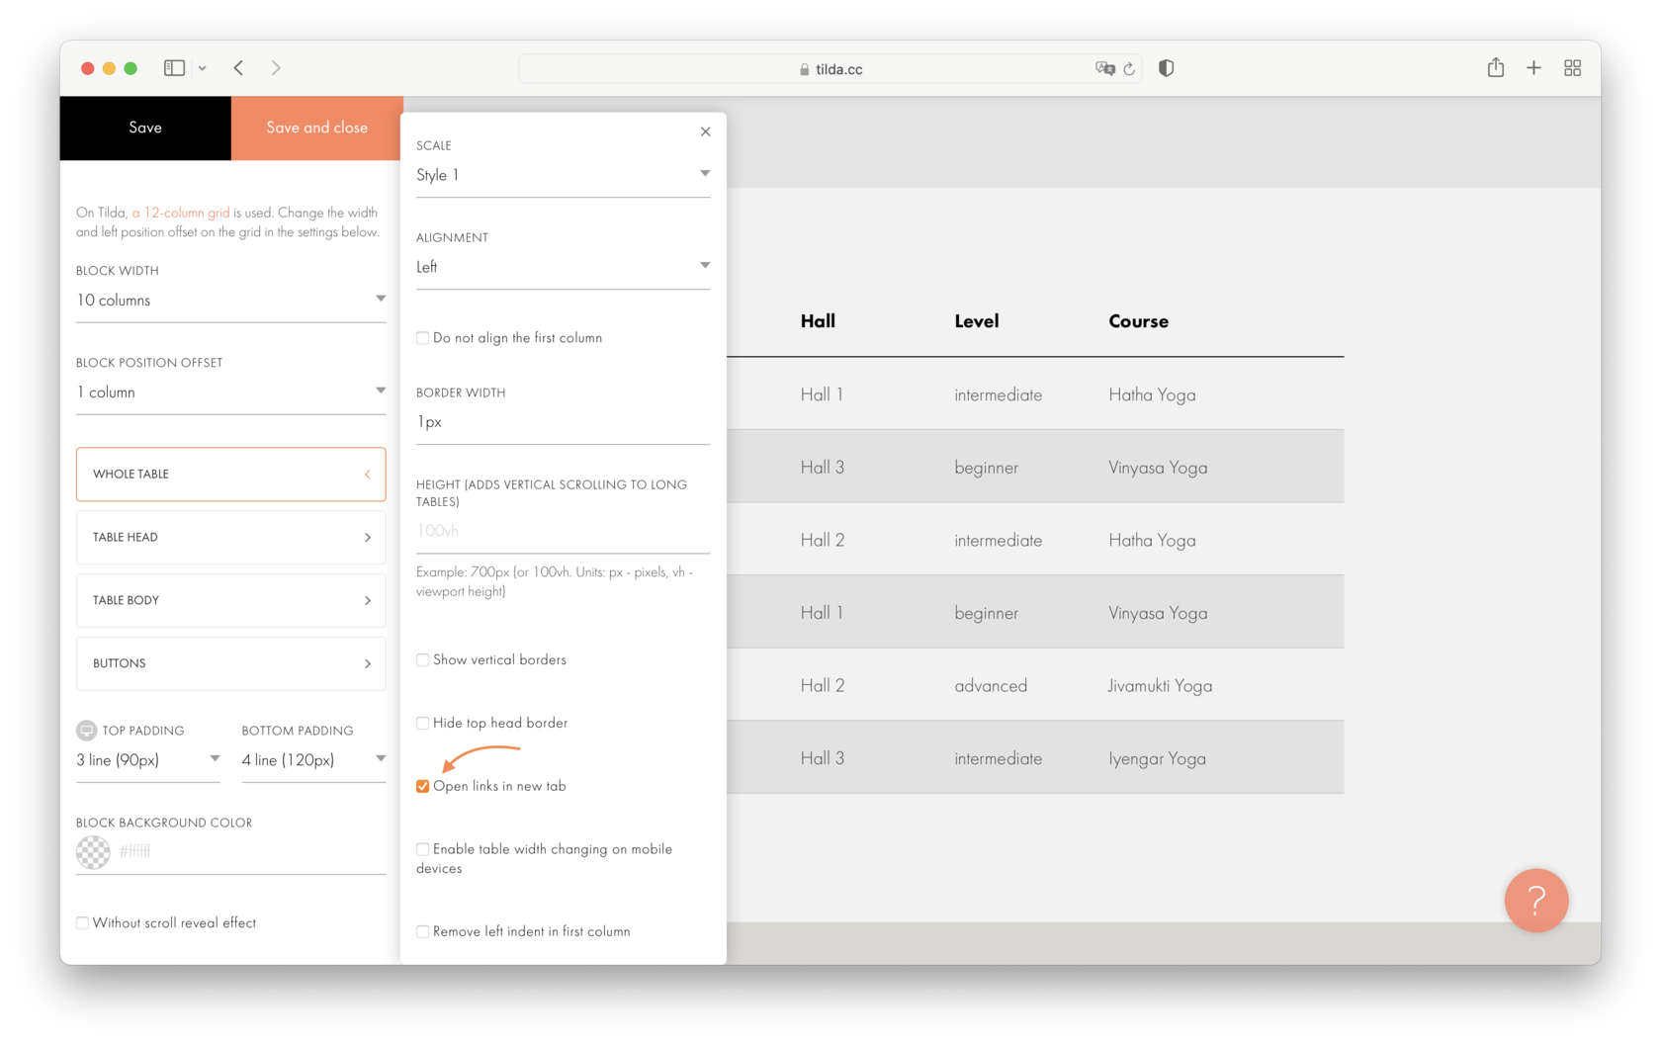
Task: Uncheck Open links in new tab
Action: [423, 786]
